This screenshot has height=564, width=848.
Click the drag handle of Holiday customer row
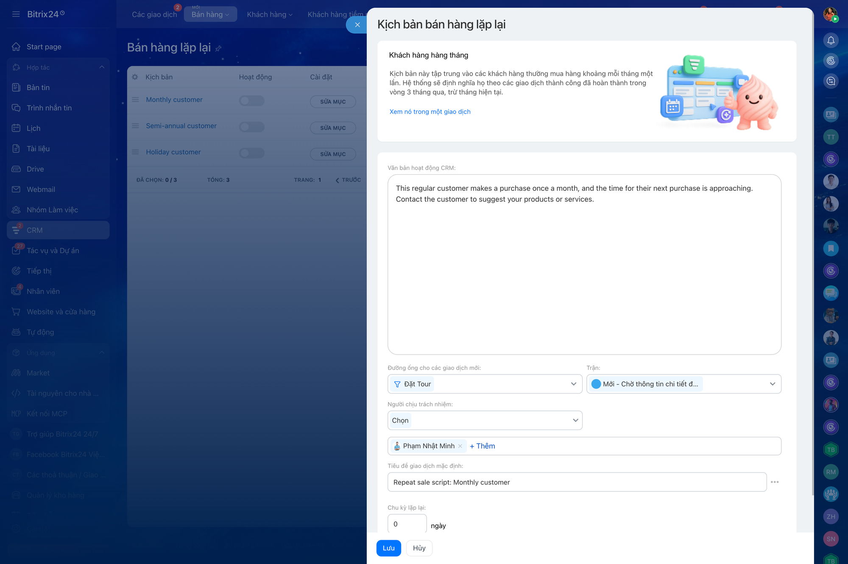[x=135, y=152]
